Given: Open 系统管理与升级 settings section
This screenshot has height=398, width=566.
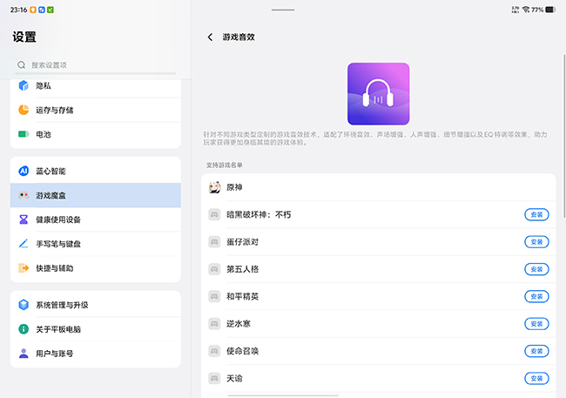Looking at the screenshot, I should click(96, 305).
